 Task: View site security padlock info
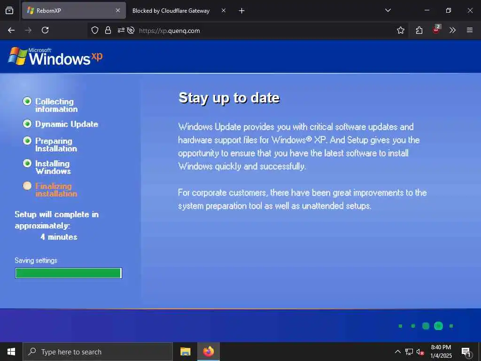[x=108, y=30]
